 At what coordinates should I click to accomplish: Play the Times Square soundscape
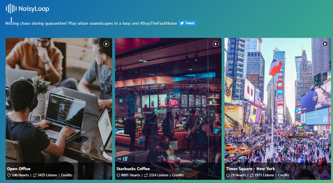pyautogui.click(x=325, y=44)
